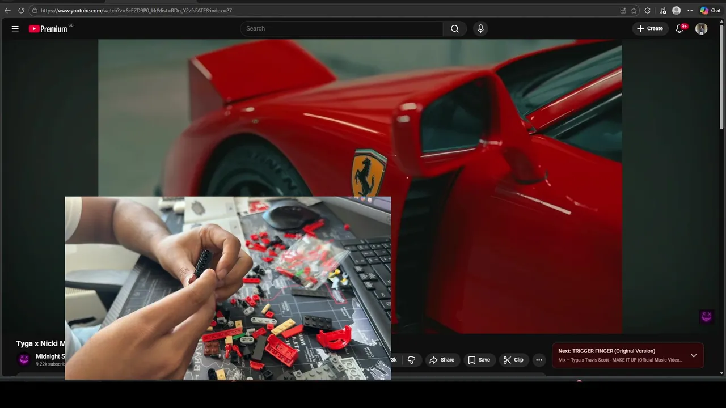This screenshot has width=726, height=408.
Task: Open the Create menu
Action: coord(650,28)
